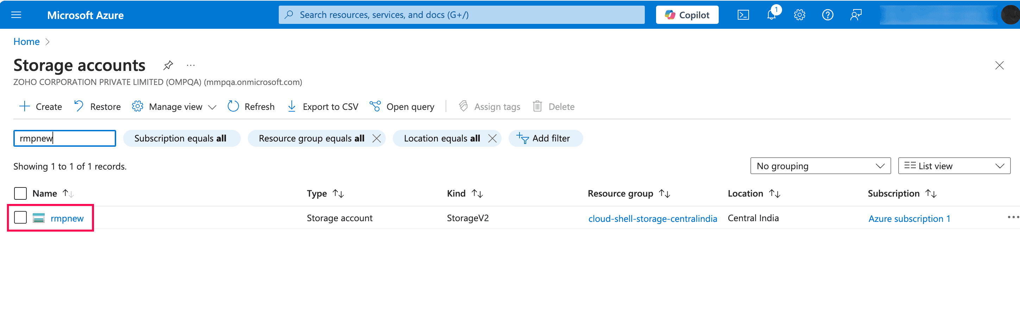Open Cloud Shell from the top bar
This screenshot has height=330, width=1020.
pyautogui.click(x=743, y=15)
